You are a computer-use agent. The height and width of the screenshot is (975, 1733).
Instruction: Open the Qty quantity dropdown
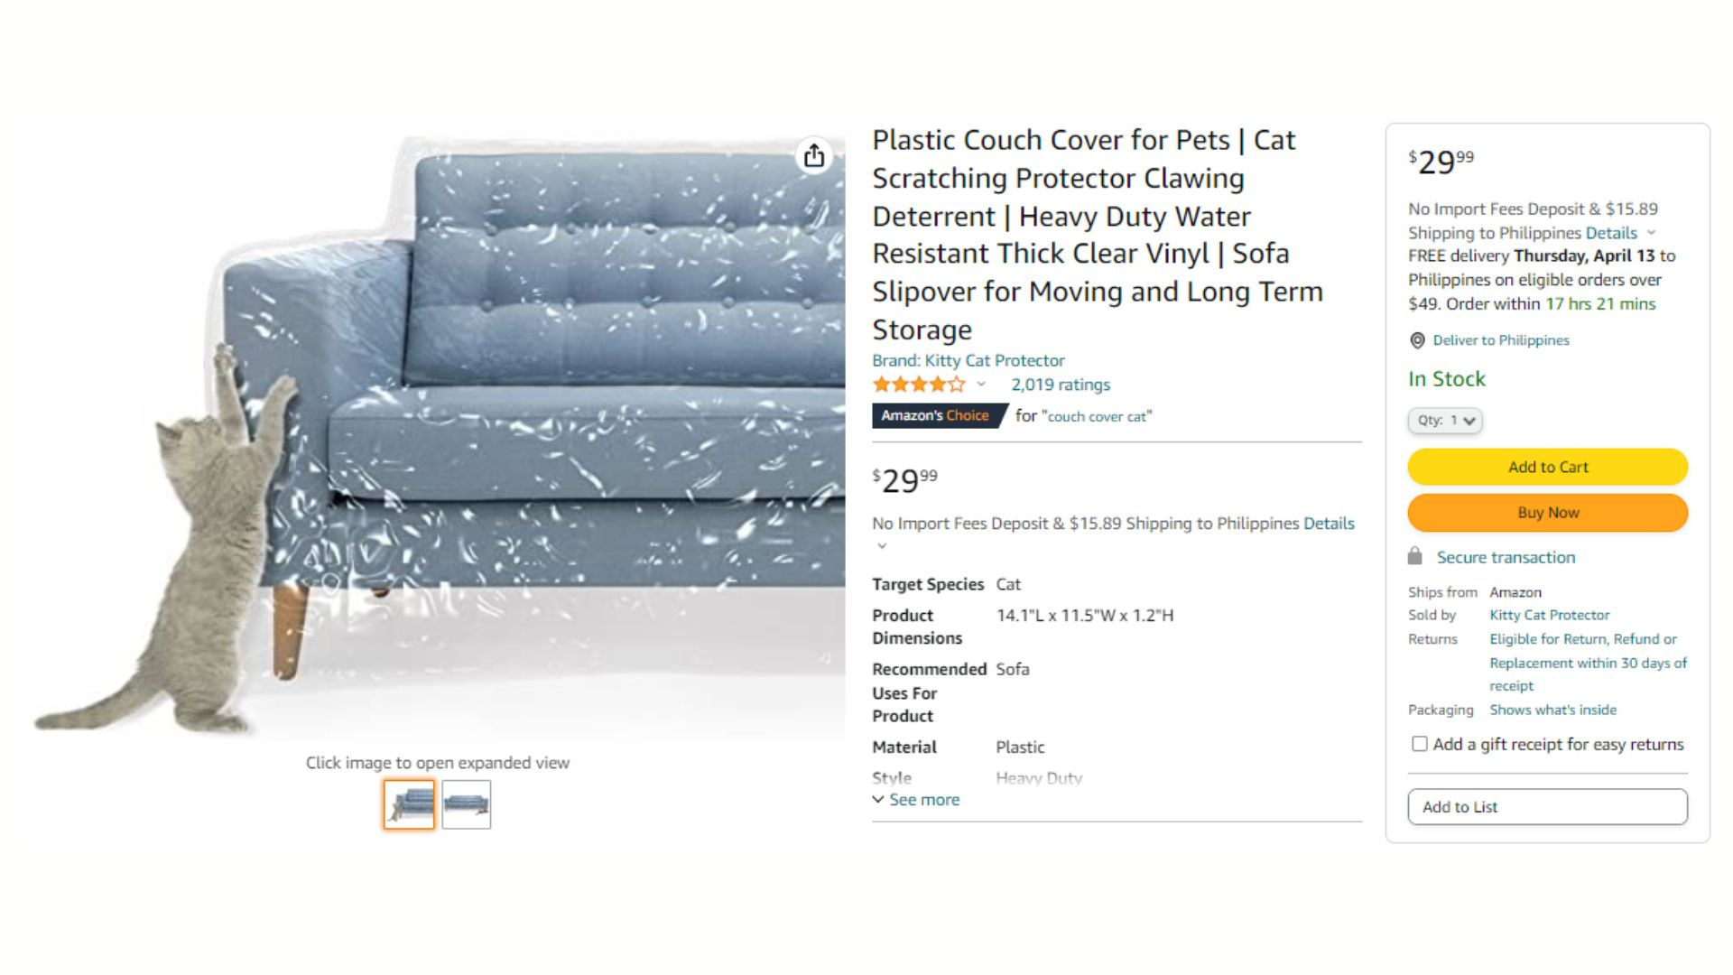coord(1445,421)
